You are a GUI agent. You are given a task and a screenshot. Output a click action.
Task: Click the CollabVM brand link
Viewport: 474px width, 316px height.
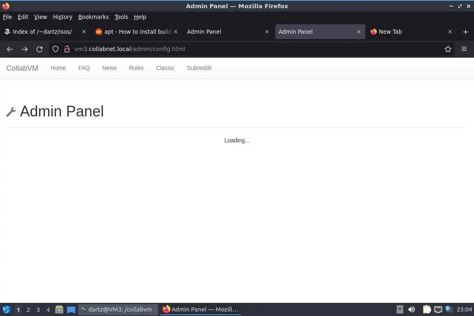coord(22,68)
